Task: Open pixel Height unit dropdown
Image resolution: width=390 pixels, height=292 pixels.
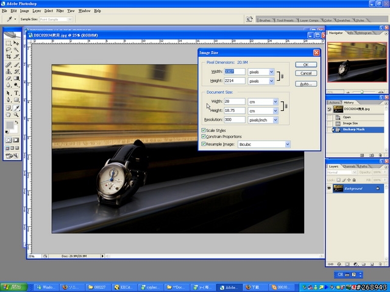Action: (271, 81)
